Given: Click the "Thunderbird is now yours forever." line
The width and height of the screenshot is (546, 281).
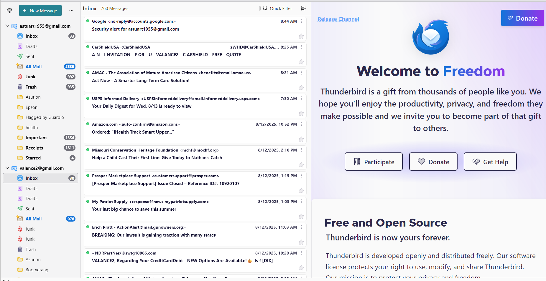Looking at the screenshot, I should 388,237.
